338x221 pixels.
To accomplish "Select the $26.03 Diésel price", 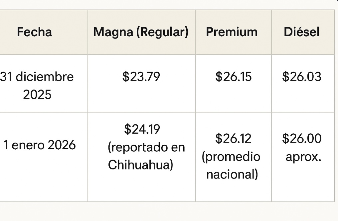I will point(302,77).
